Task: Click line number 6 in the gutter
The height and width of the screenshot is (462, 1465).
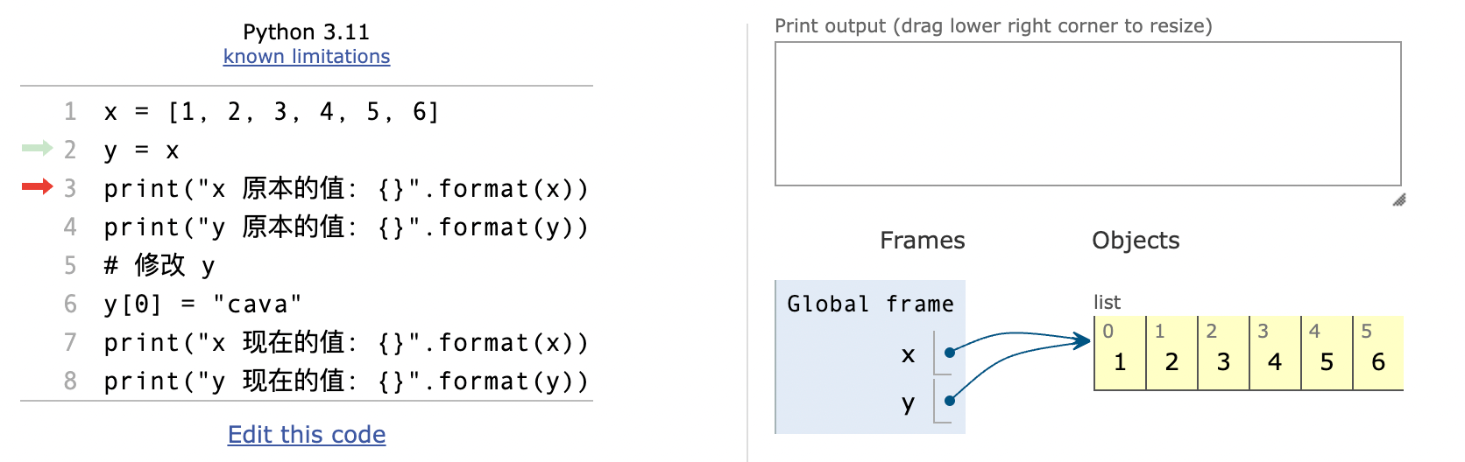Action: pos(70,304)
